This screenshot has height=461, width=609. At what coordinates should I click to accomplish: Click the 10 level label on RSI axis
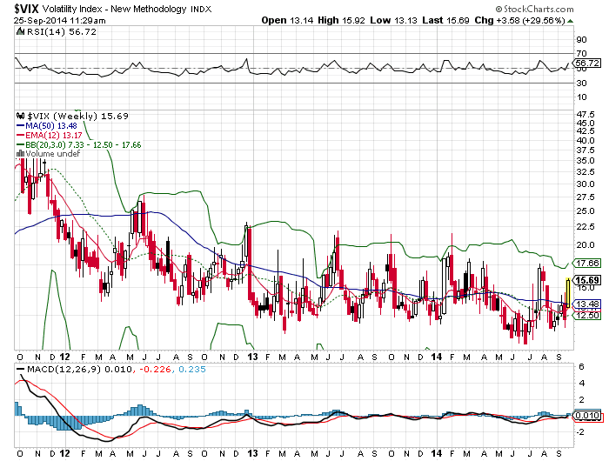pyautogui.click(x=581, y=97)
